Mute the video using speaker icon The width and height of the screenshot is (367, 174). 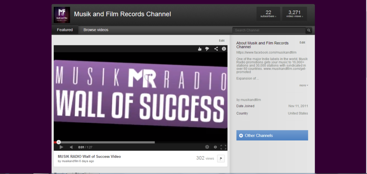click(71, 147)
